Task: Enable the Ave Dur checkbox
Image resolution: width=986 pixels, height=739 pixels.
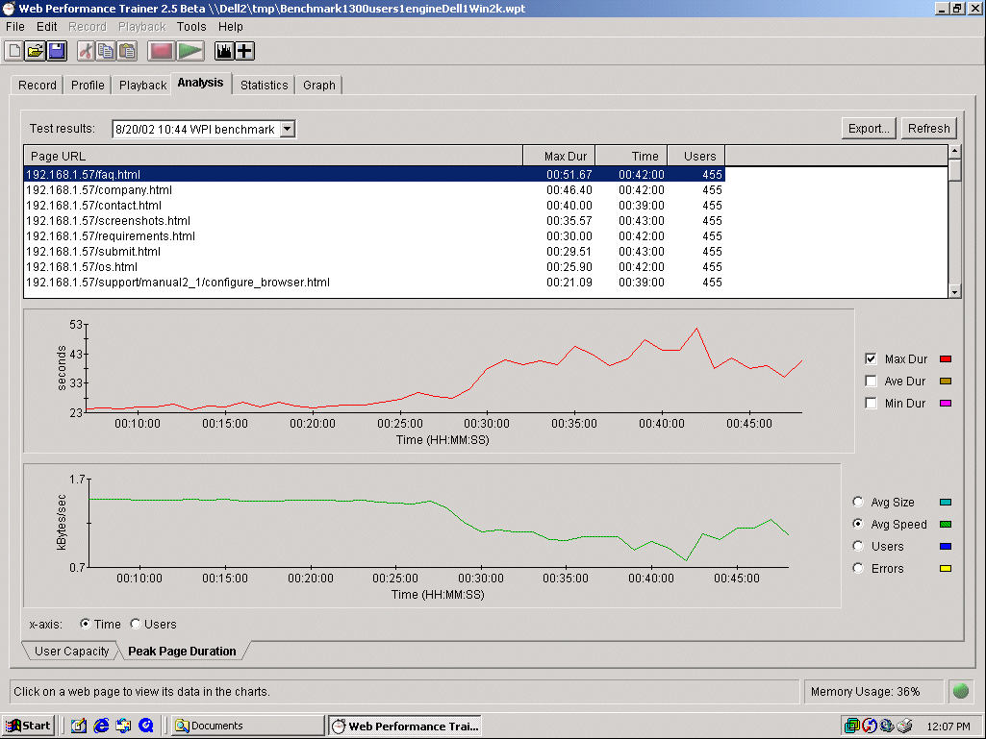Action: pos(871,382)
